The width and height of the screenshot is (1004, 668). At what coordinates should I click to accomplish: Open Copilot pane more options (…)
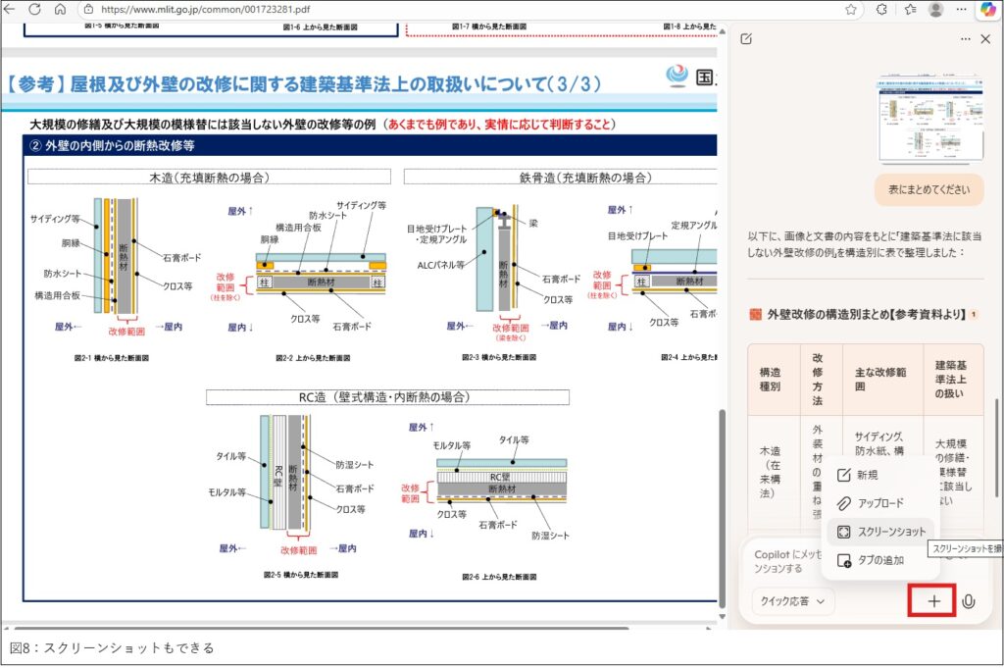pyautogui.click(x=966, y=39)
